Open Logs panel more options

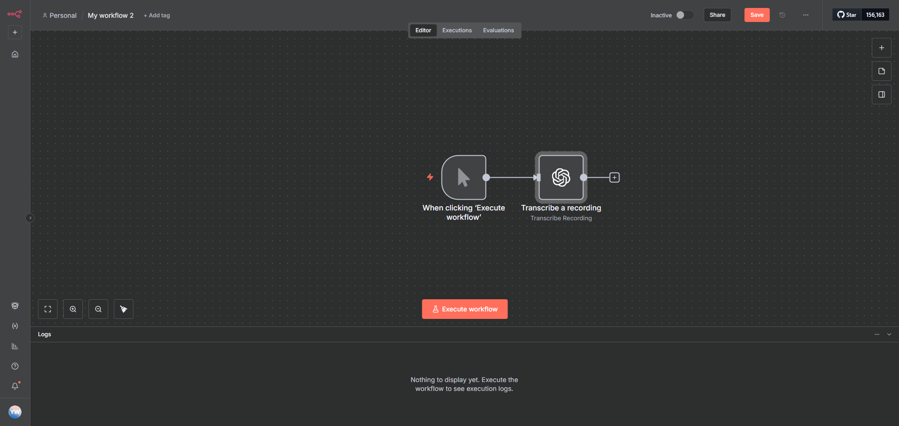(877, 334)
